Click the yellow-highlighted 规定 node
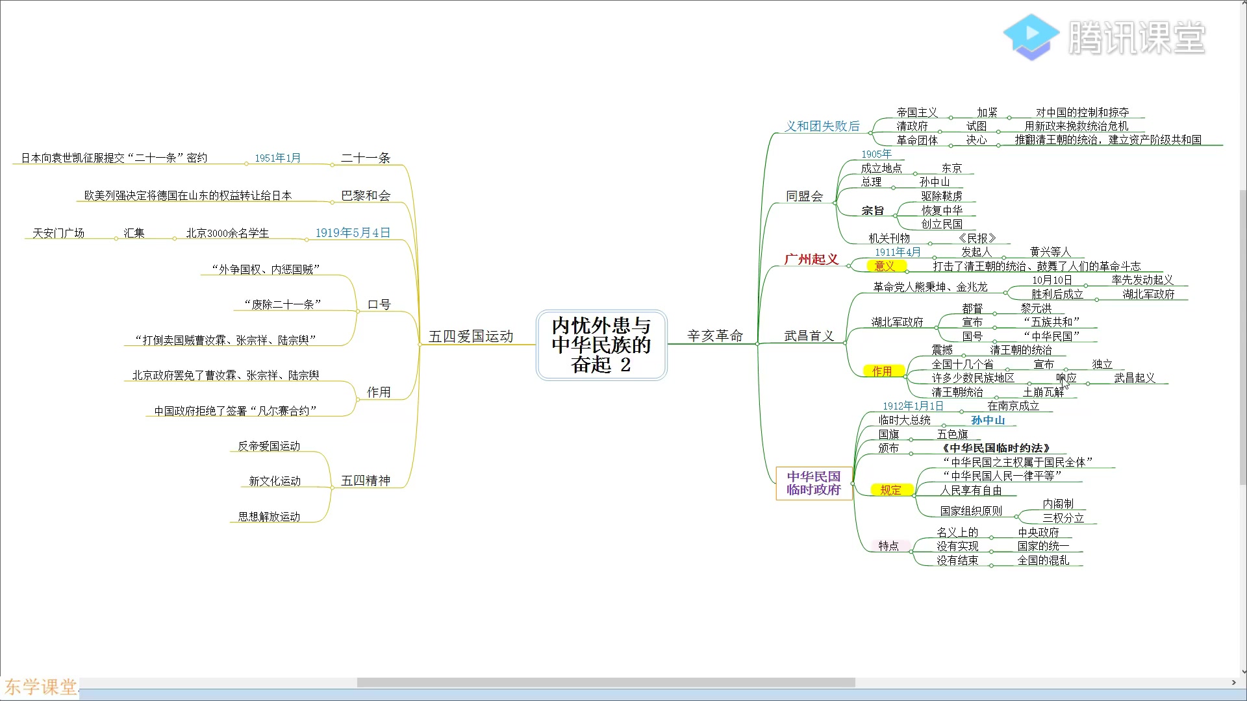Screen dimensions: 1247x701 891,490
